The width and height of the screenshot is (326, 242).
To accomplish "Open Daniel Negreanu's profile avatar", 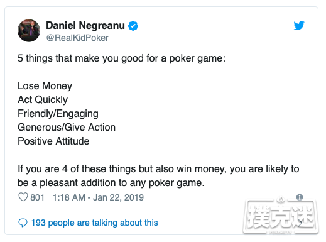I will [x=29, y=31].
